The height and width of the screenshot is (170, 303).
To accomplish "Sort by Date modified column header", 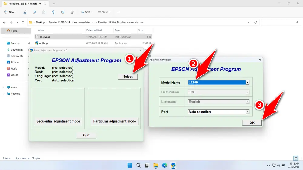I will tap(94, 30).
